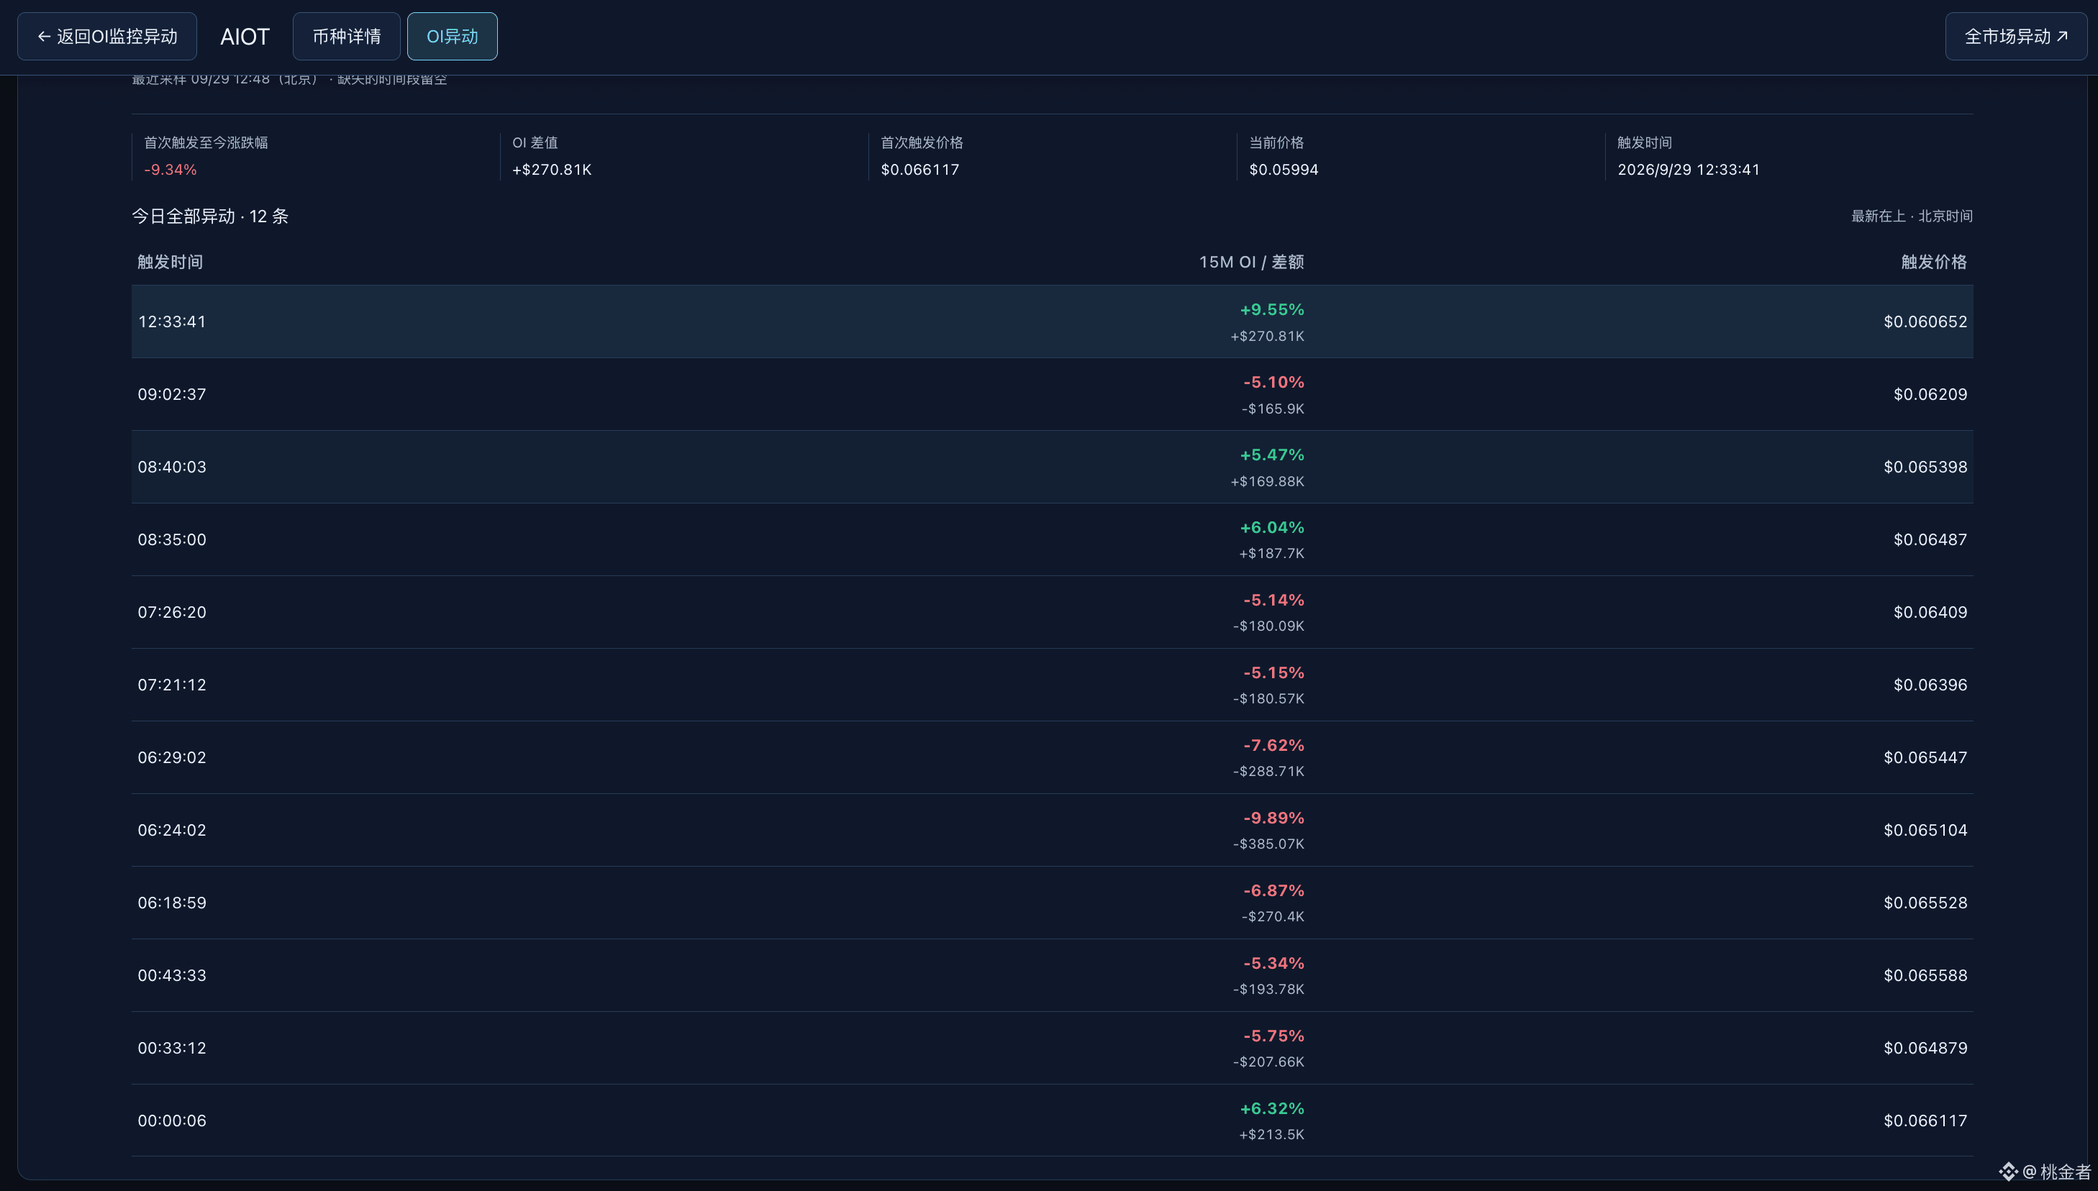Screen dimensions: 2098x1191
Task: Select the 06:18:59 anomaly row
Action: click(1053, 903)
